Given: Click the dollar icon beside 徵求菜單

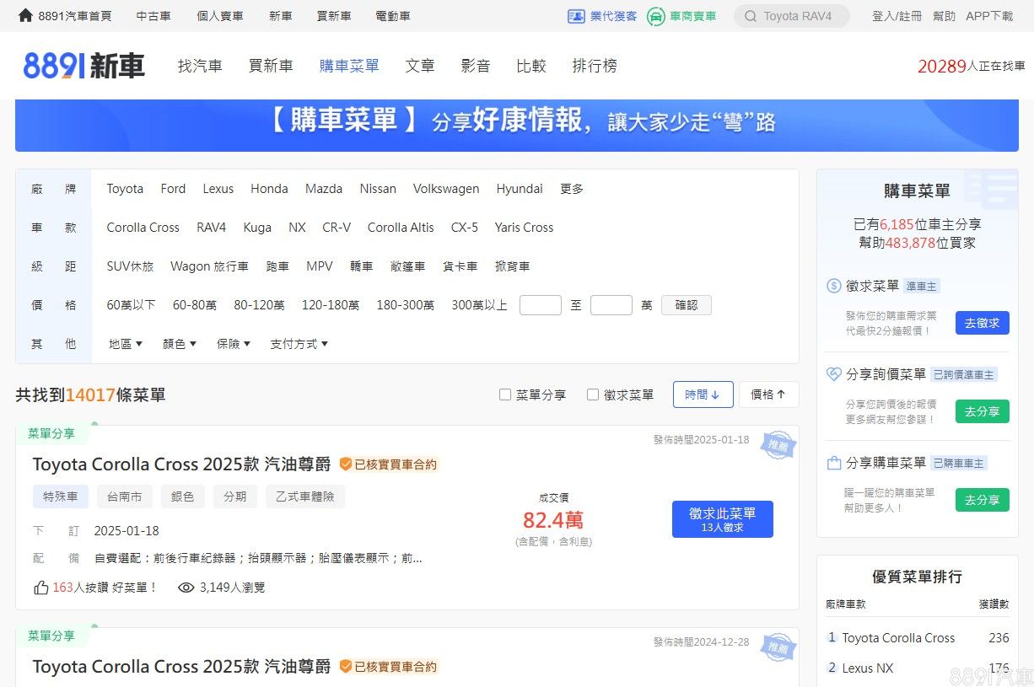Looking at the screenshot, I should [834, 286].
